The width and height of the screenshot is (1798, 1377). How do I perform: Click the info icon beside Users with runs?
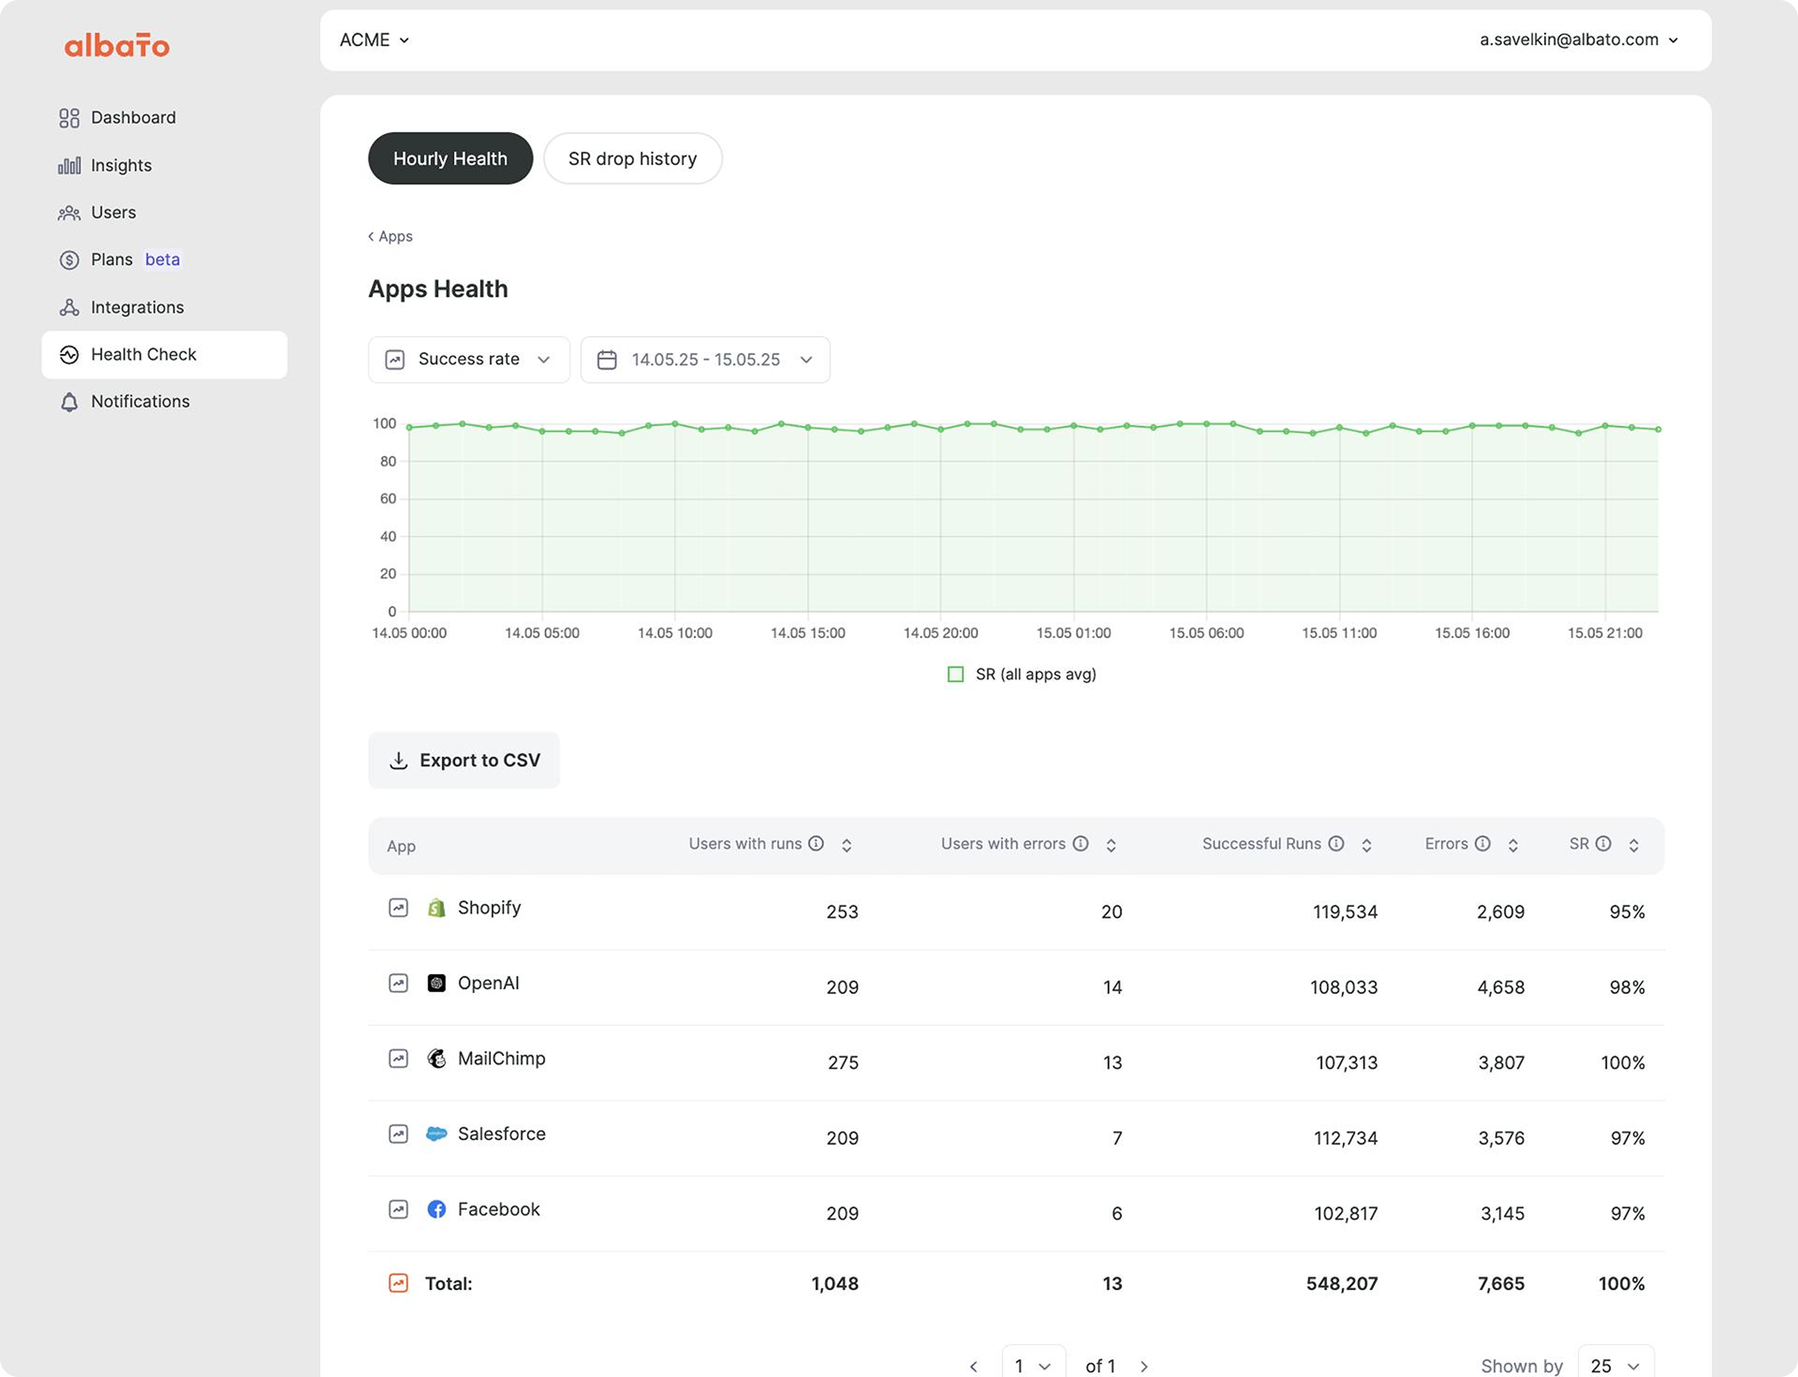coord(816,844)
